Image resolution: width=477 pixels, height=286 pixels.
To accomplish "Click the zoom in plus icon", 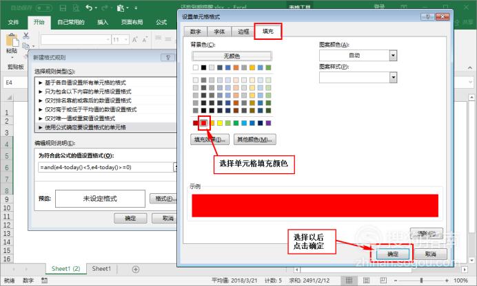I will point(447,280).
